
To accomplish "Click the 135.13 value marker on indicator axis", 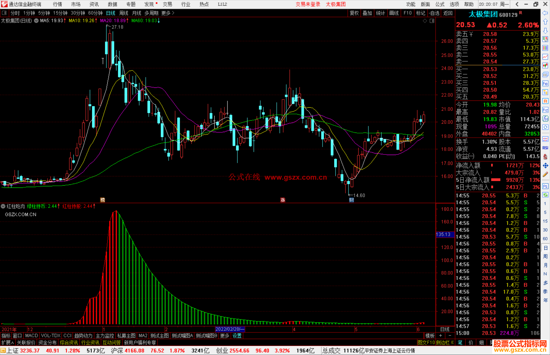I will click(x=445, y=234).
